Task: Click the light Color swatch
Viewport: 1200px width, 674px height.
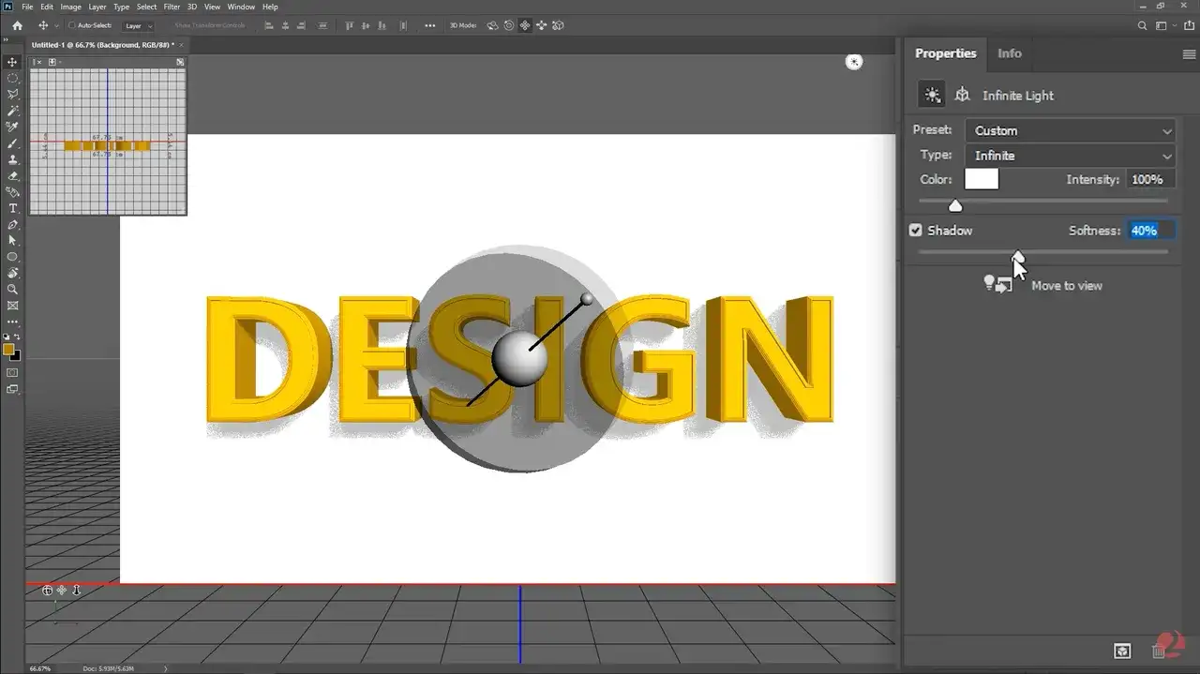Action: [981, 179]
